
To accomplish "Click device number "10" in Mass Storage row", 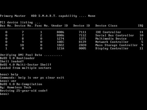I will click(x=22, y=45).
